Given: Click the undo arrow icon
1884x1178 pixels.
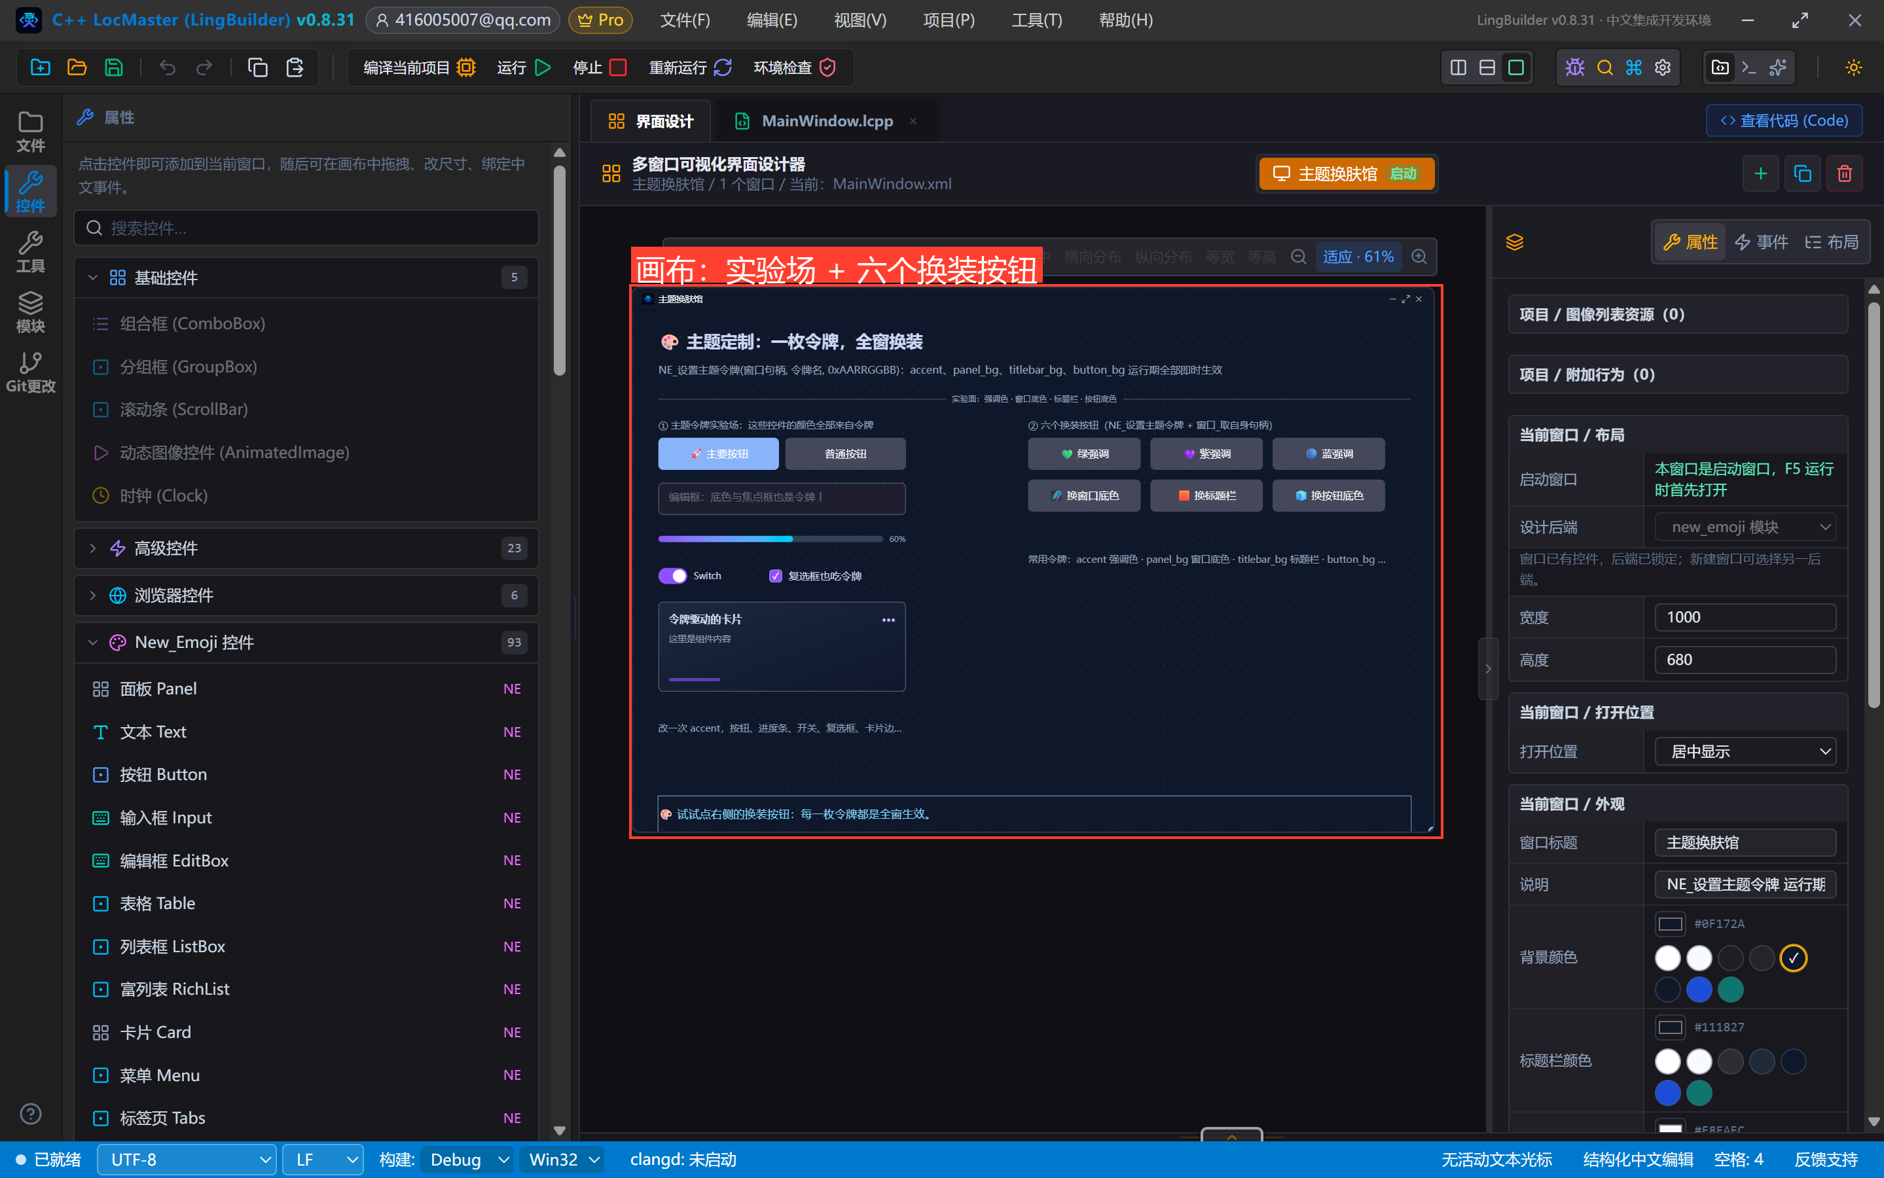Looking at the screenshot, I should (167, 68).
